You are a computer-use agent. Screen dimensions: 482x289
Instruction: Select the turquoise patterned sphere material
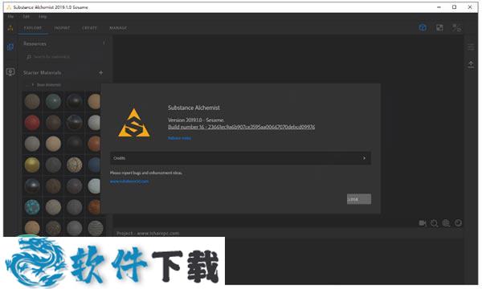click(32, 206)
